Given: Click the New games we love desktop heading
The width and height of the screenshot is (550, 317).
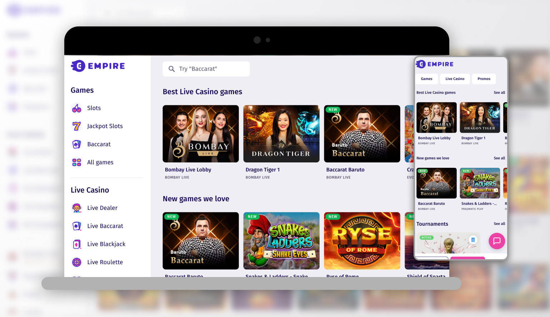Looking at the screenshot, I should coord(196,199).
